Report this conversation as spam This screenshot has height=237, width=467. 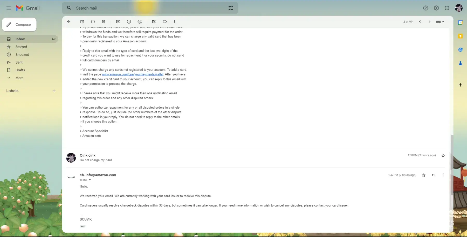(x=93, y=22)
